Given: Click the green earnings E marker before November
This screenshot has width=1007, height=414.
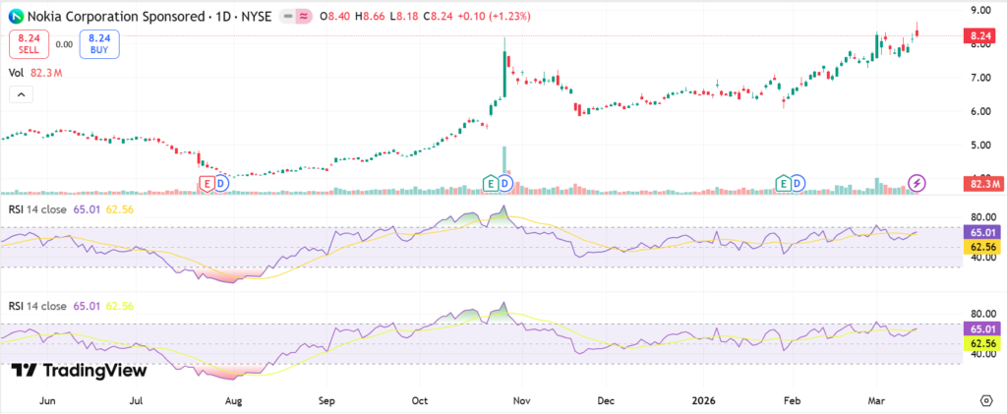Looking at the screenshot, I should coord(491,183).
